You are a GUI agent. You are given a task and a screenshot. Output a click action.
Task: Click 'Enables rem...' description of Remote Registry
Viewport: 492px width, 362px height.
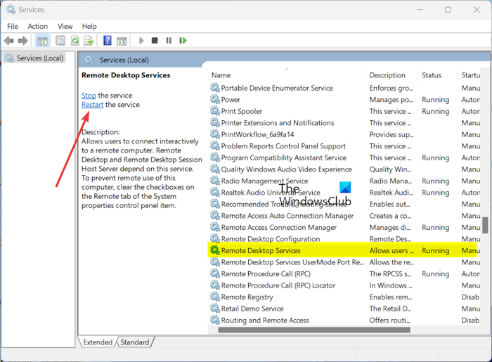pyautogui.click(x=390, y=297)
